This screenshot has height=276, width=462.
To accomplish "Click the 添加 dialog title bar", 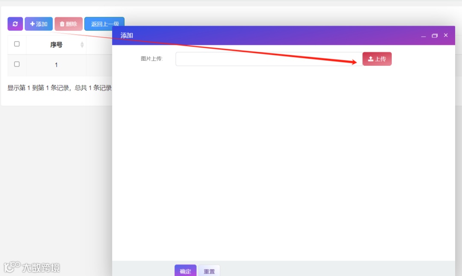I will pos(284,36).
